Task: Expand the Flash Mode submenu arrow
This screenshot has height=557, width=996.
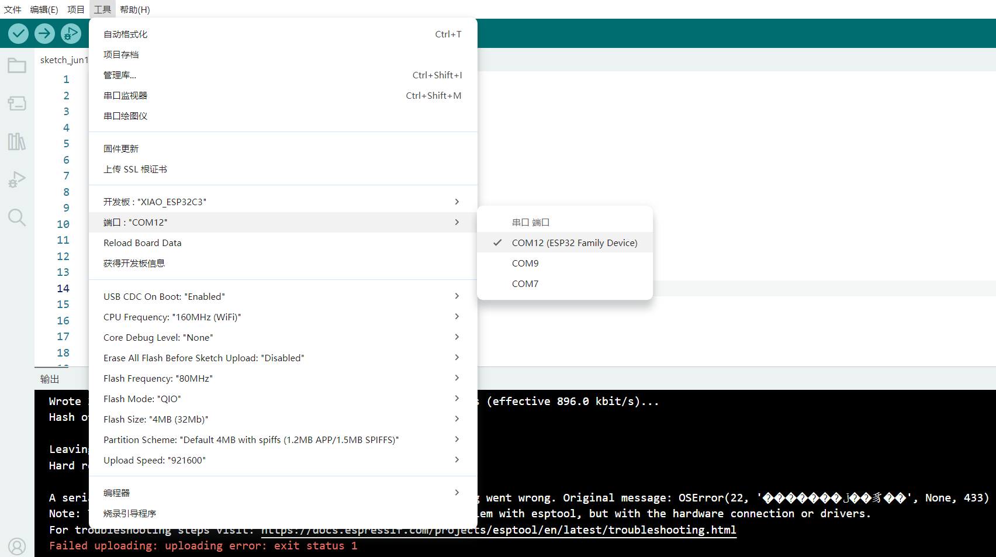Action: (x=457, y=399)
